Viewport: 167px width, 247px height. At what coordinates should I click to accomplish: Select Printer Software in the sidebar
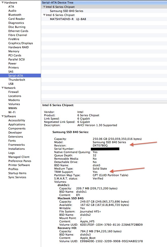pos(19,165)
